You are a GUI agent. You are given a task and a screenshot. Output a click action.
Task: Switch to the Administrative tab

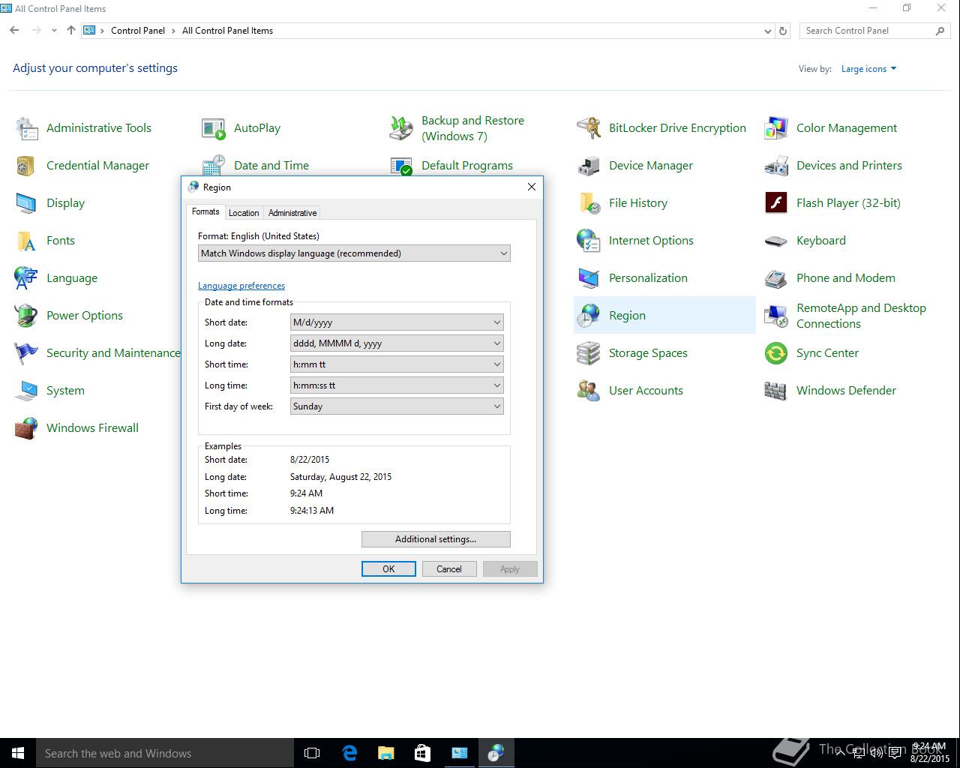click(x=292, y=213)
